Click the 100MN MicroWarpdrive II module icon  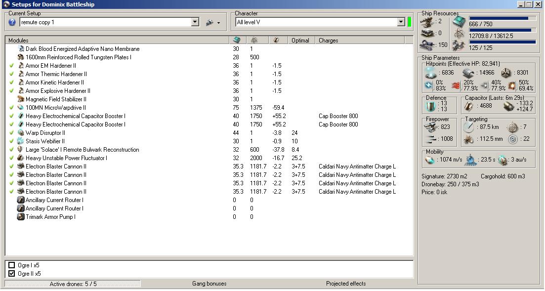[x=21, y=108]
